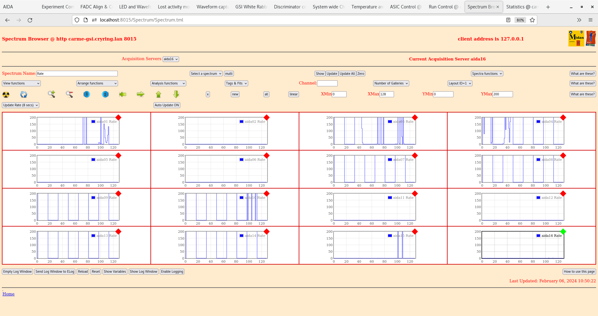Expand the View functions dropdown
The width and height of the screenshot is (598, 316).
[x=21, y=83]
